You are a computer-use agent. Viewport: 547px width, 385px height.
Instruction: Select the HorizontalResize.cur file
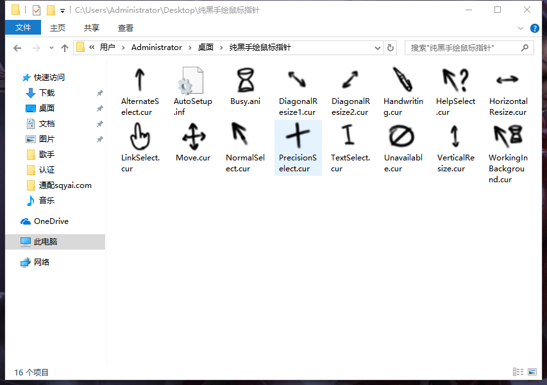[x=508, y=92]
